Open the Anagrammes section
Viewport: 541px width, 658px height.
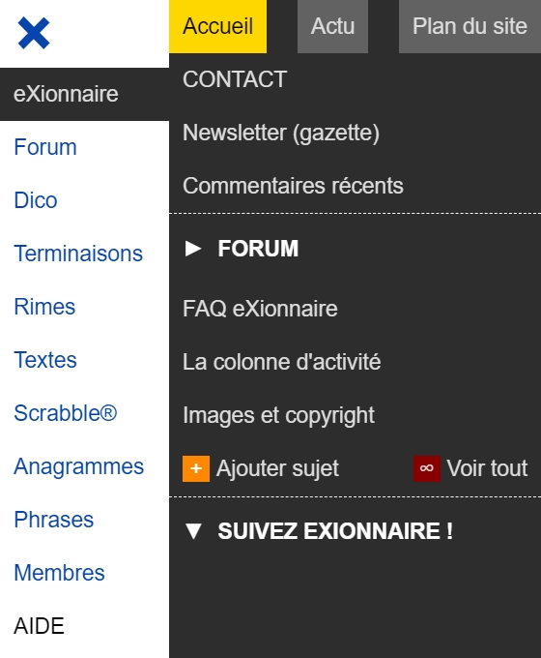coord(79,466)
